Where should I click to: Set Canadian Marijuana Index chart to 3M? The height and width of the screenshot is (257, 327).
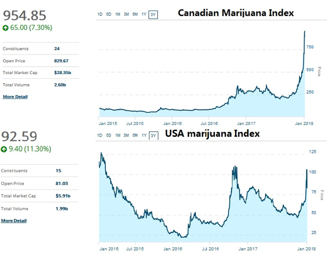coord(126,15)
